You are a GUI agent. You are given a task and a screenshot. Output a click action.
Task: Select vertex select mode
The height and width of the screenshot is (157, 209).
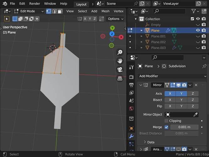(49, 11)
